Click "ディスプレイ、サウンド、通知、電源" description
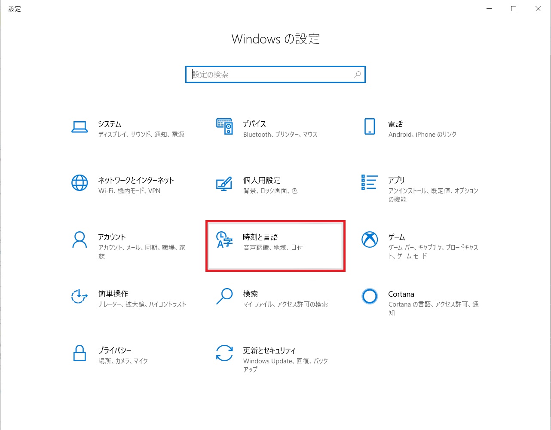The height and width of the screenshot is (430, 551). (x=141, y=135)
